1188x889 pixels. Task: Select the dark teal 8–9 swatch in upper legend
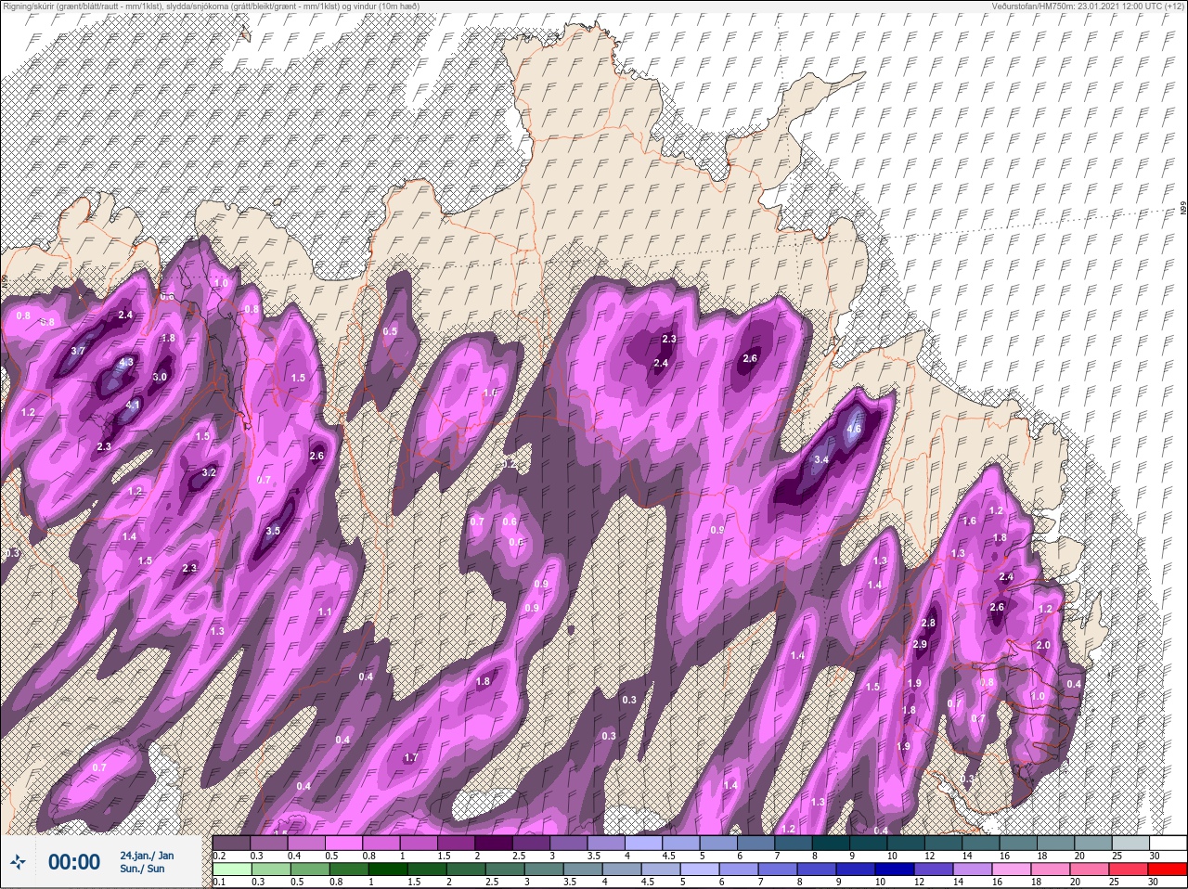click(x=833, y=843)
